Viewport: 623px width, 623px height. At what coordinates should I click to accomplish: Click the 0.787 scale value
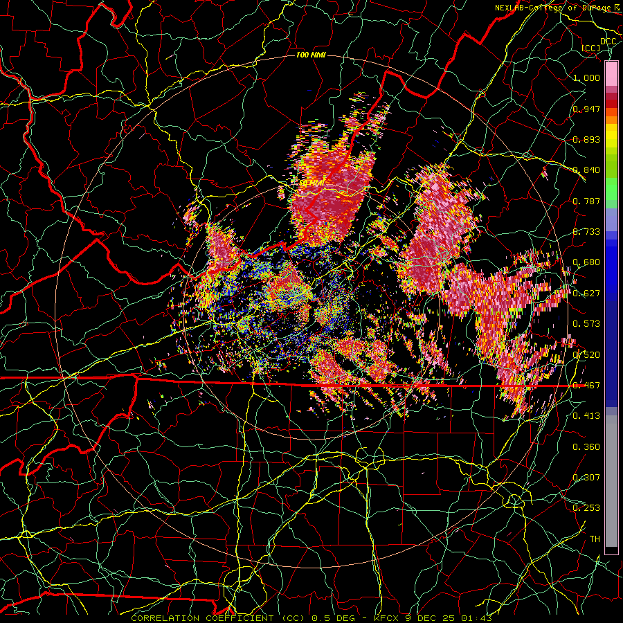pos(586,201)
